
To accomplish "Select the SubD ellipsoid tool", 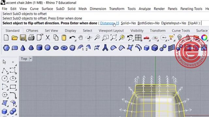I will (56, 48).
